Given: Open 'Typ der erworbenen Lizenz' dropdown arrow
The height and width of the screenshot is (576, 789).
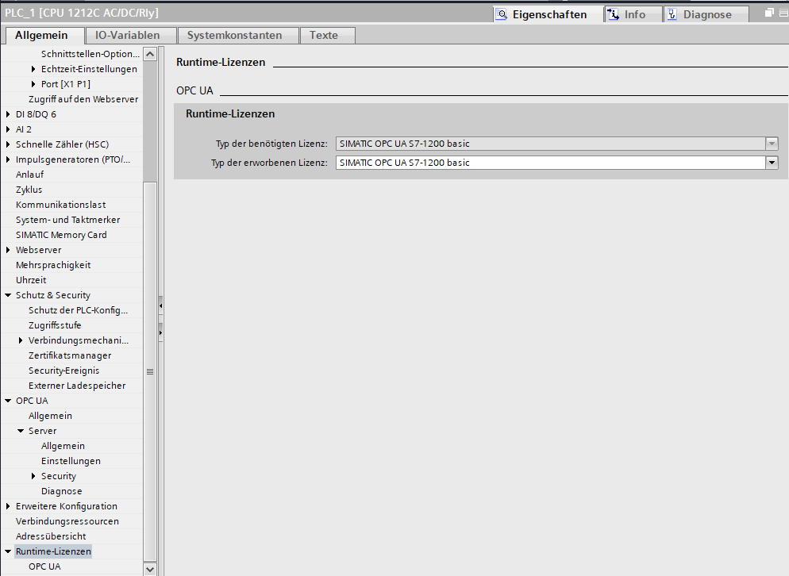Looking at the screenshot, I should (x=772, y=163).
